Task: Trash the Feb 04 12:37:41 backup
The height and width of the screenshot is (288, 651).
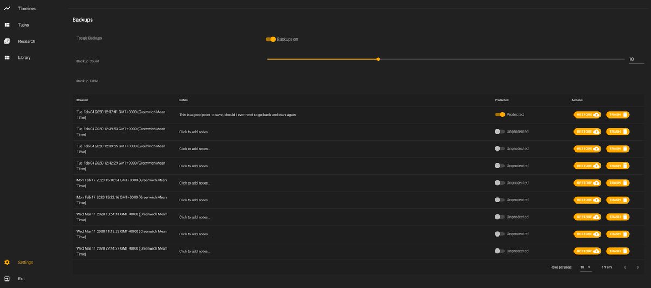Action: [x=618, y=115]
